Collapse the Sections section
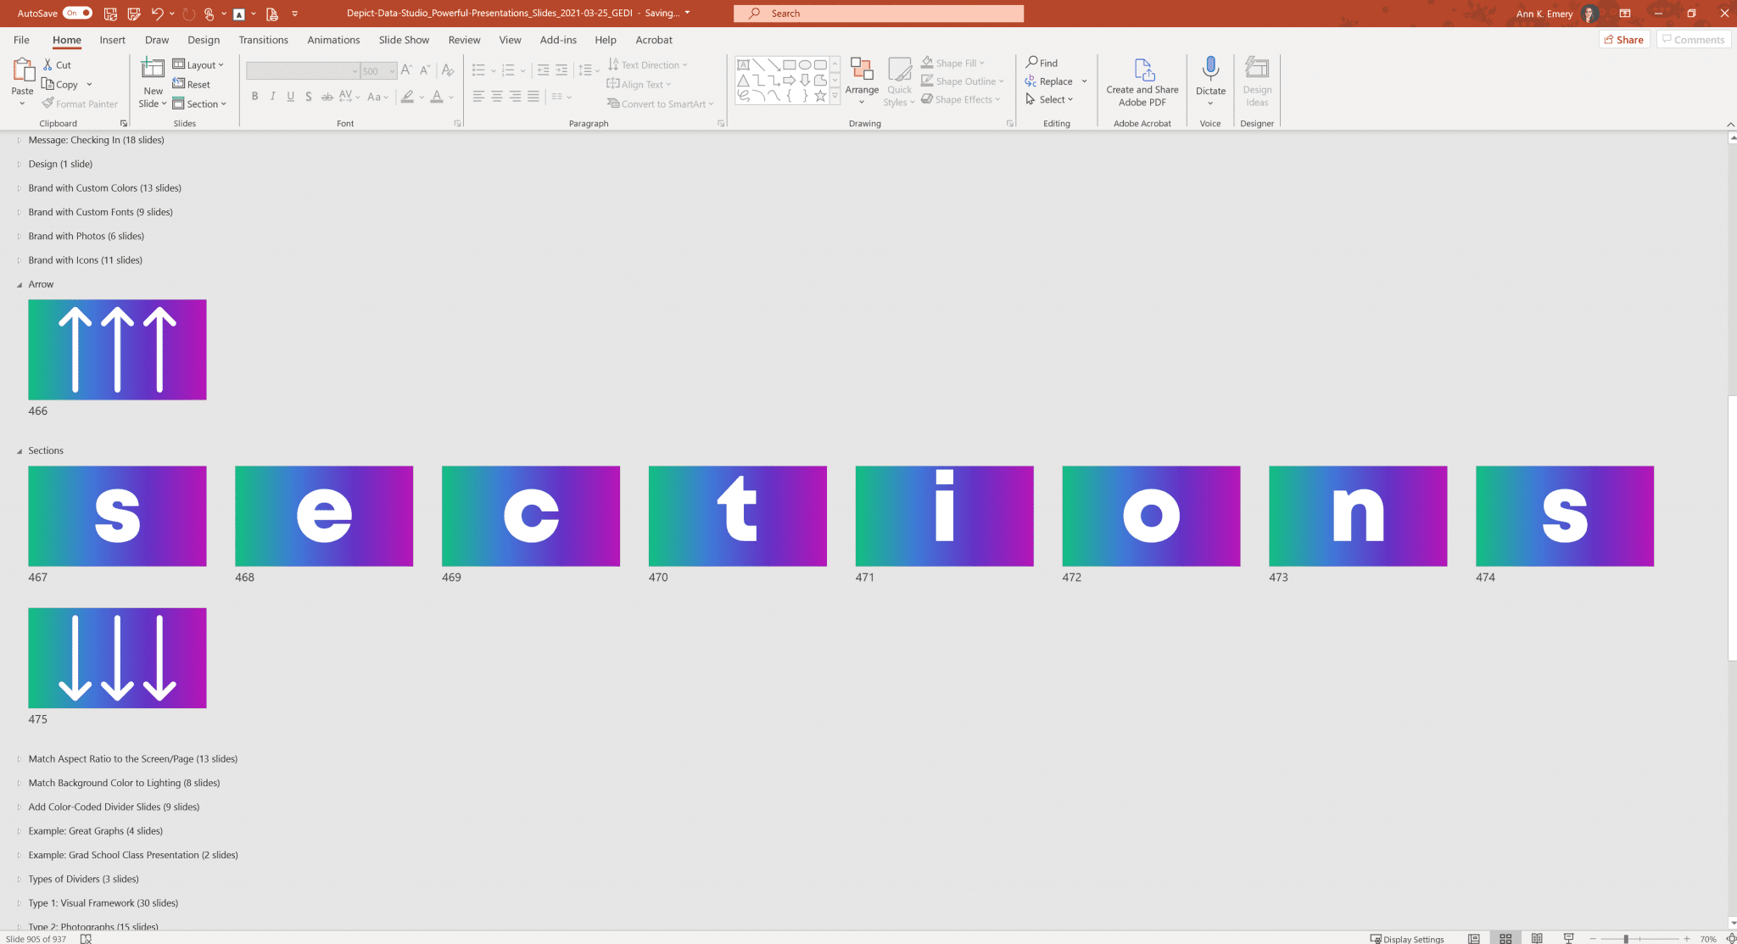 (20, 451)
